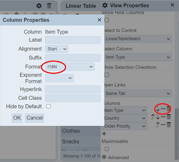Enable the Maximisable checkbox
Viewport: 179px width, 162px height.
pos(107,149)
